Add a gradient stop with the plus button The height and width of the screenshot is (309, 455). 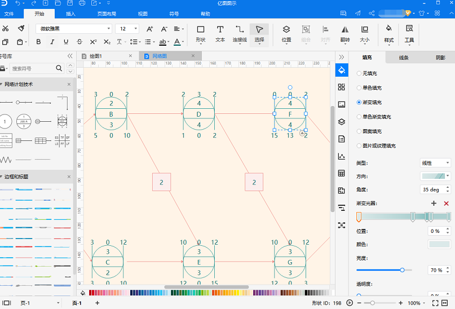click(434, 204)
